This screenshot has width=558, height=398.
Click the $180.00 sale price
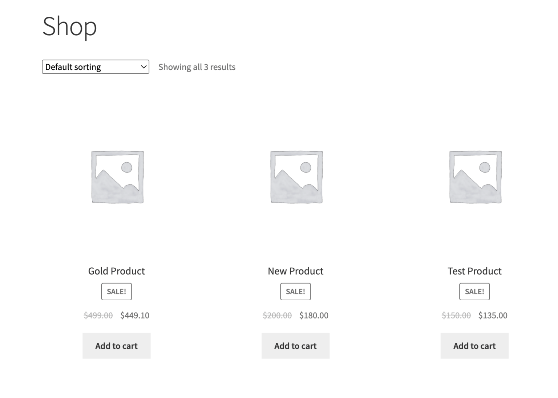314,315
